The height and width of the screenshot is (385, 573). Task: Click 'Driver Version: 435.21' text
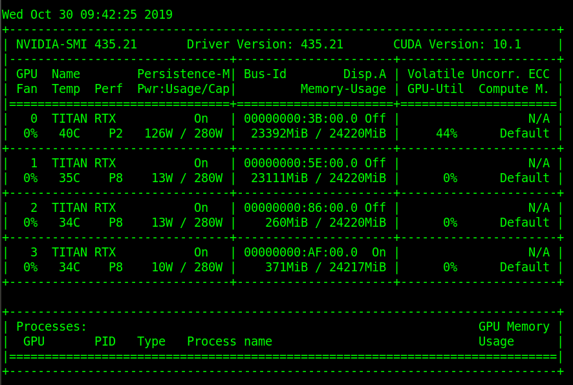265,45
